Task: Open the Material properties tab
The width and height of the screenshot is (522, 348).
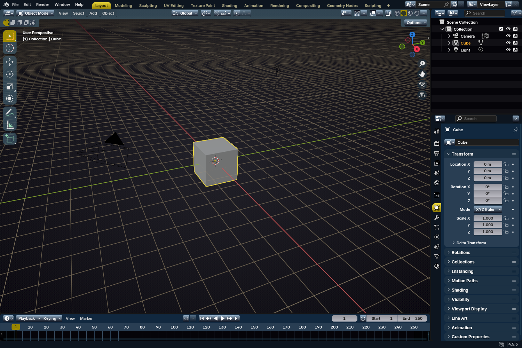Action: pyautogui.click(x=437, y=266)
